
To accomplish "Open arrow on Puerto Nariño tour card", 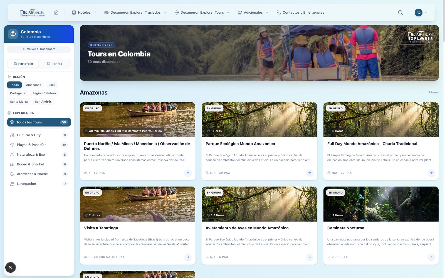I will tap(188, 173).
